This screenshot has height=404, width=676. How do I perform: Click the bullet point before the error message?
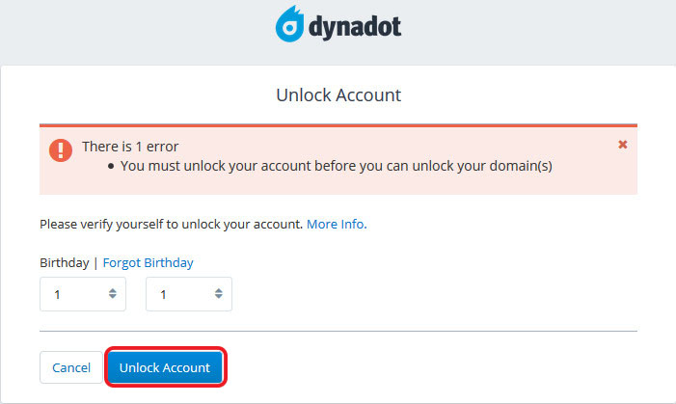111,166
